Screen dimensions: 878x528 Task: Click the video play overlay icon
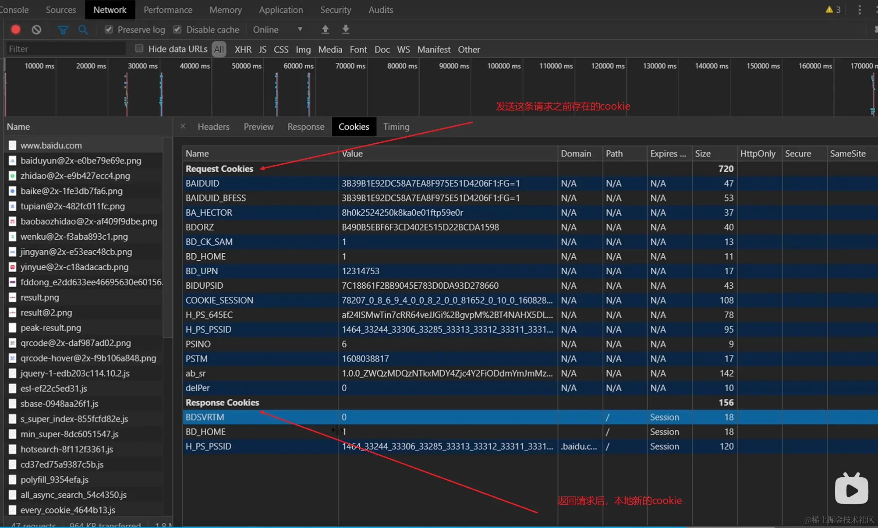pyautogui.click(x=851, y=489)
